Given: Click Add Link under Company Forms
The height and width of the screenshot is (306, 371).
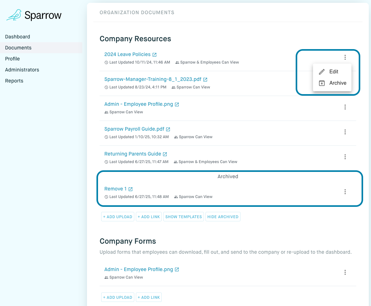Looking at the screenshot, I should coord(149,297).
